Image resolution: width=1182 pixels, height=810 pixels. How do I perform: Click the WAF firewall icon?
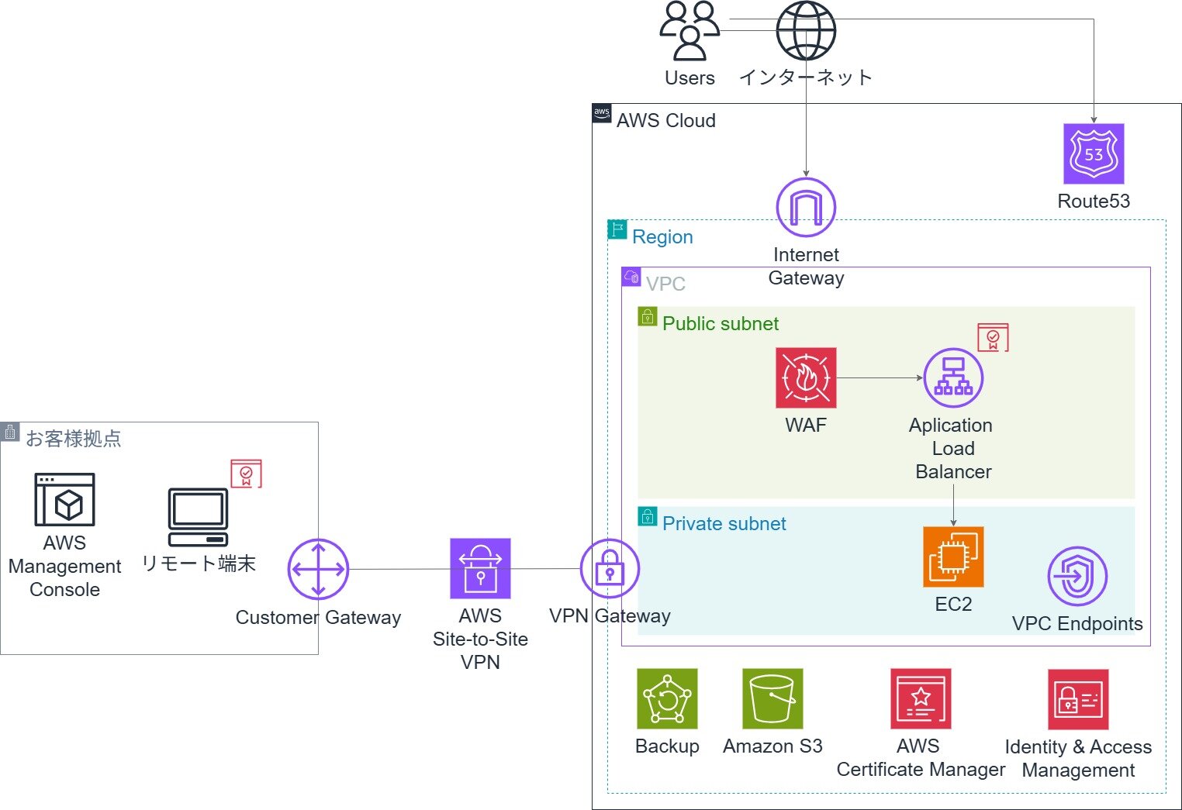[806, 377]
